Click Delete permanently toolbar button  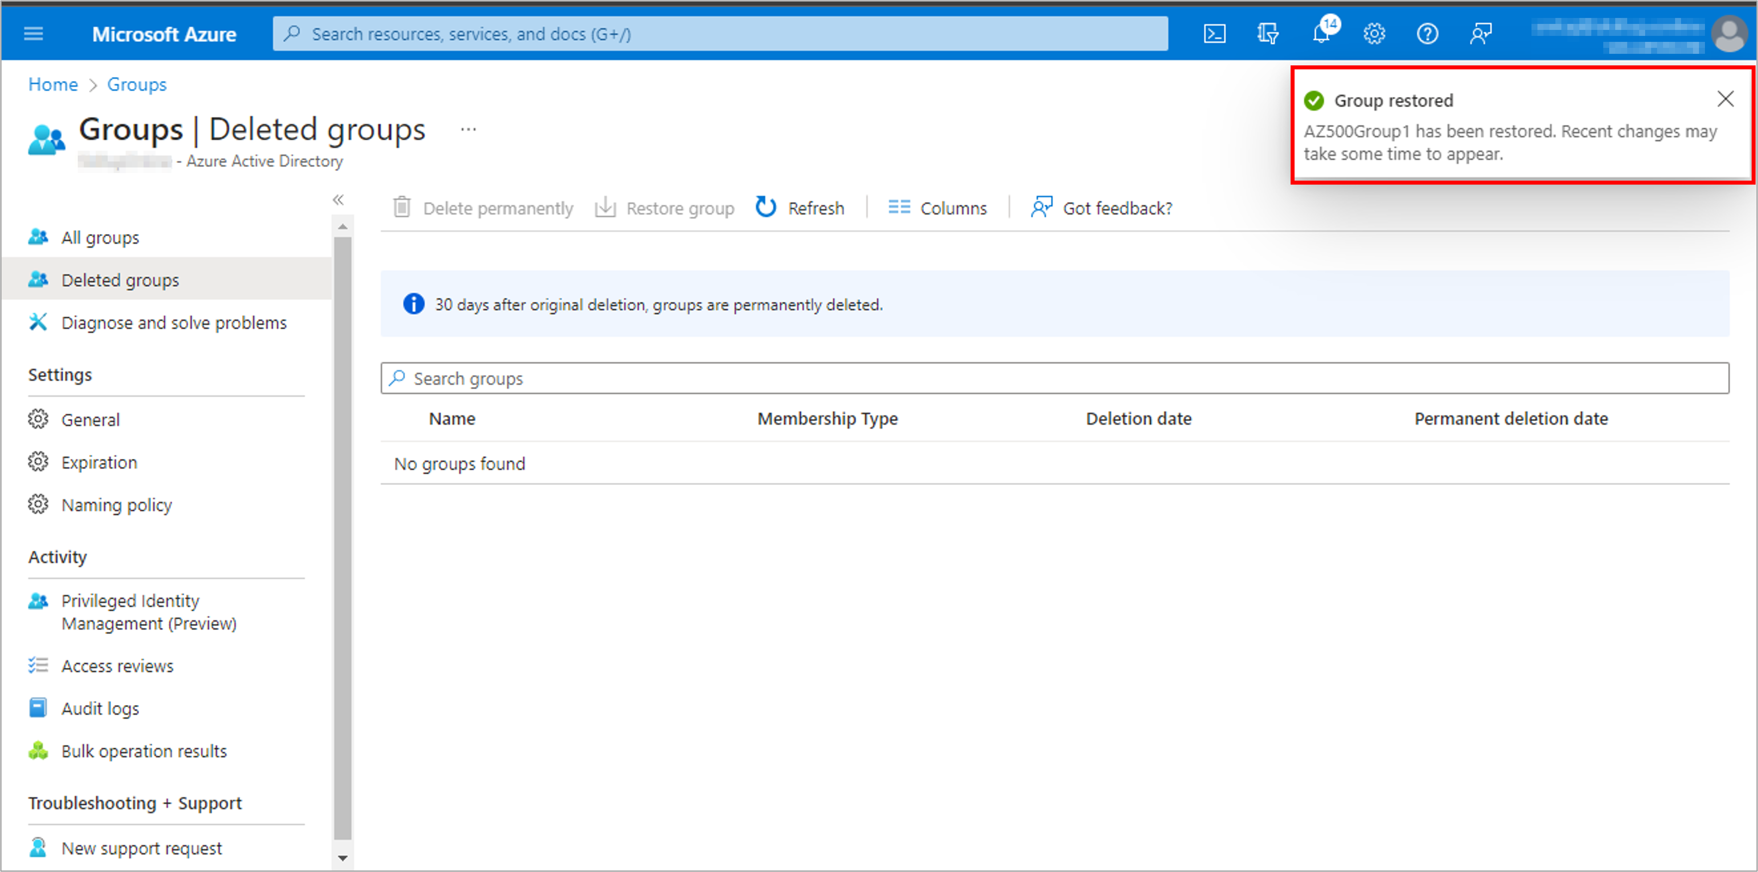coord(483,207)
